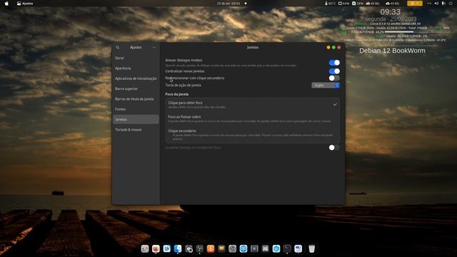This screenshot has height=257, width=457.
Task: Open the search icon in Ajustes sidebar header
Action: (x=117, y=48)
